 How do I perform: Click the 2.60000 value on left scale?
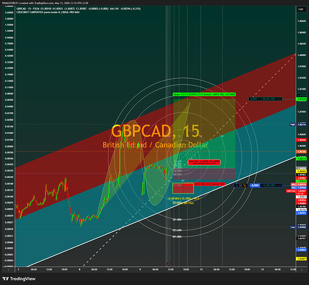coord(9,13)
